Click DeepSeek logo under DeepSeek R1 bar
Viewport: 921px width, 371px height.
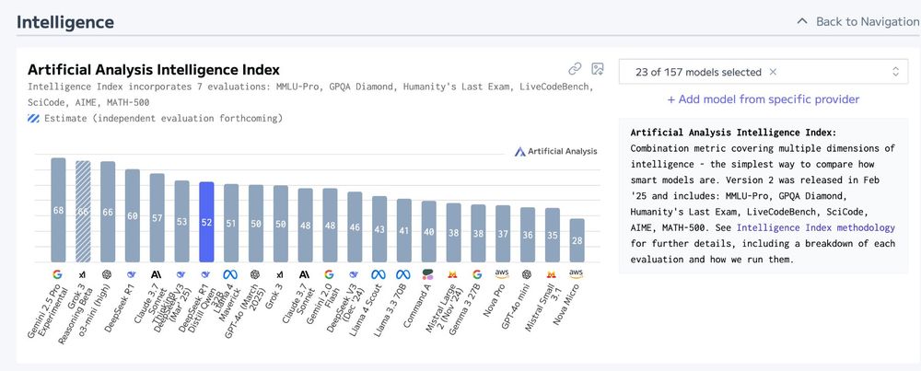point(132,274)
